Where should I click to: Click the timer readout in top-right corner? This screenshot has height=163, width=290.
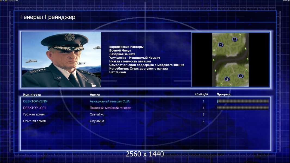286,1
